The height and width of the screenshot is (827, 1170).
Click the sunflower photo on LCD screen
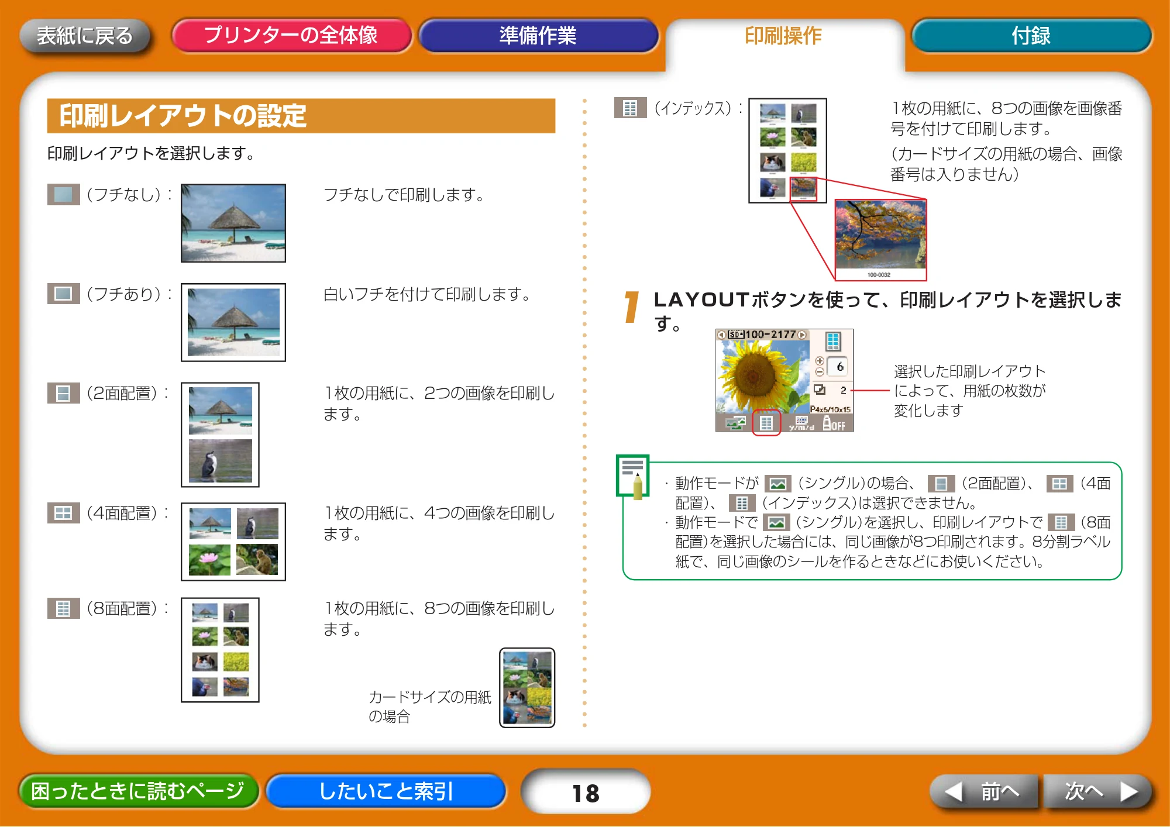pos(763,377)
